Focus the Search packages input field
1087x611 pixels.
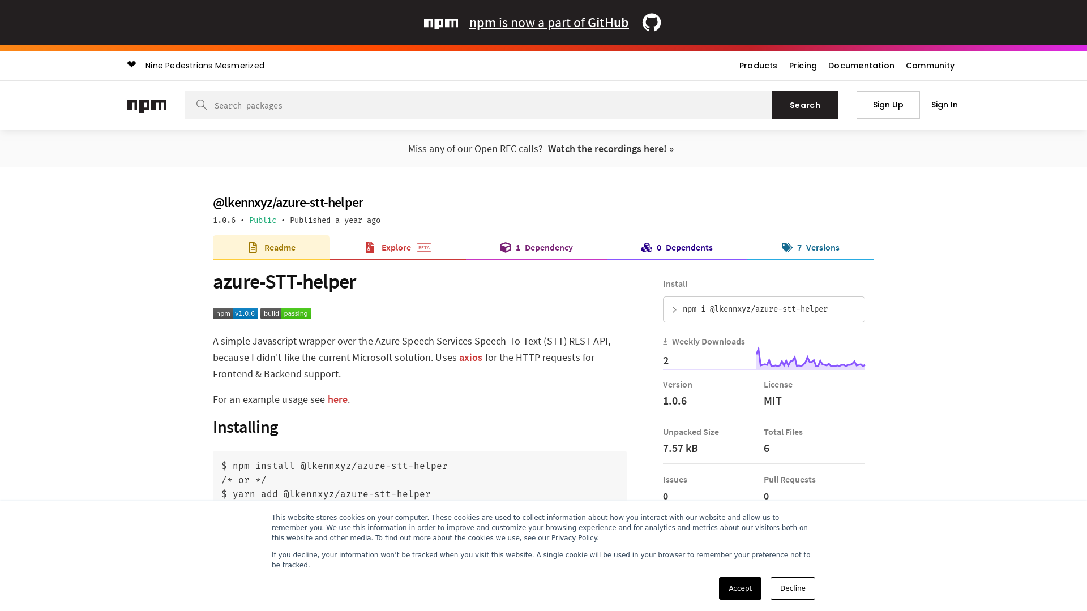pos(478,105)
